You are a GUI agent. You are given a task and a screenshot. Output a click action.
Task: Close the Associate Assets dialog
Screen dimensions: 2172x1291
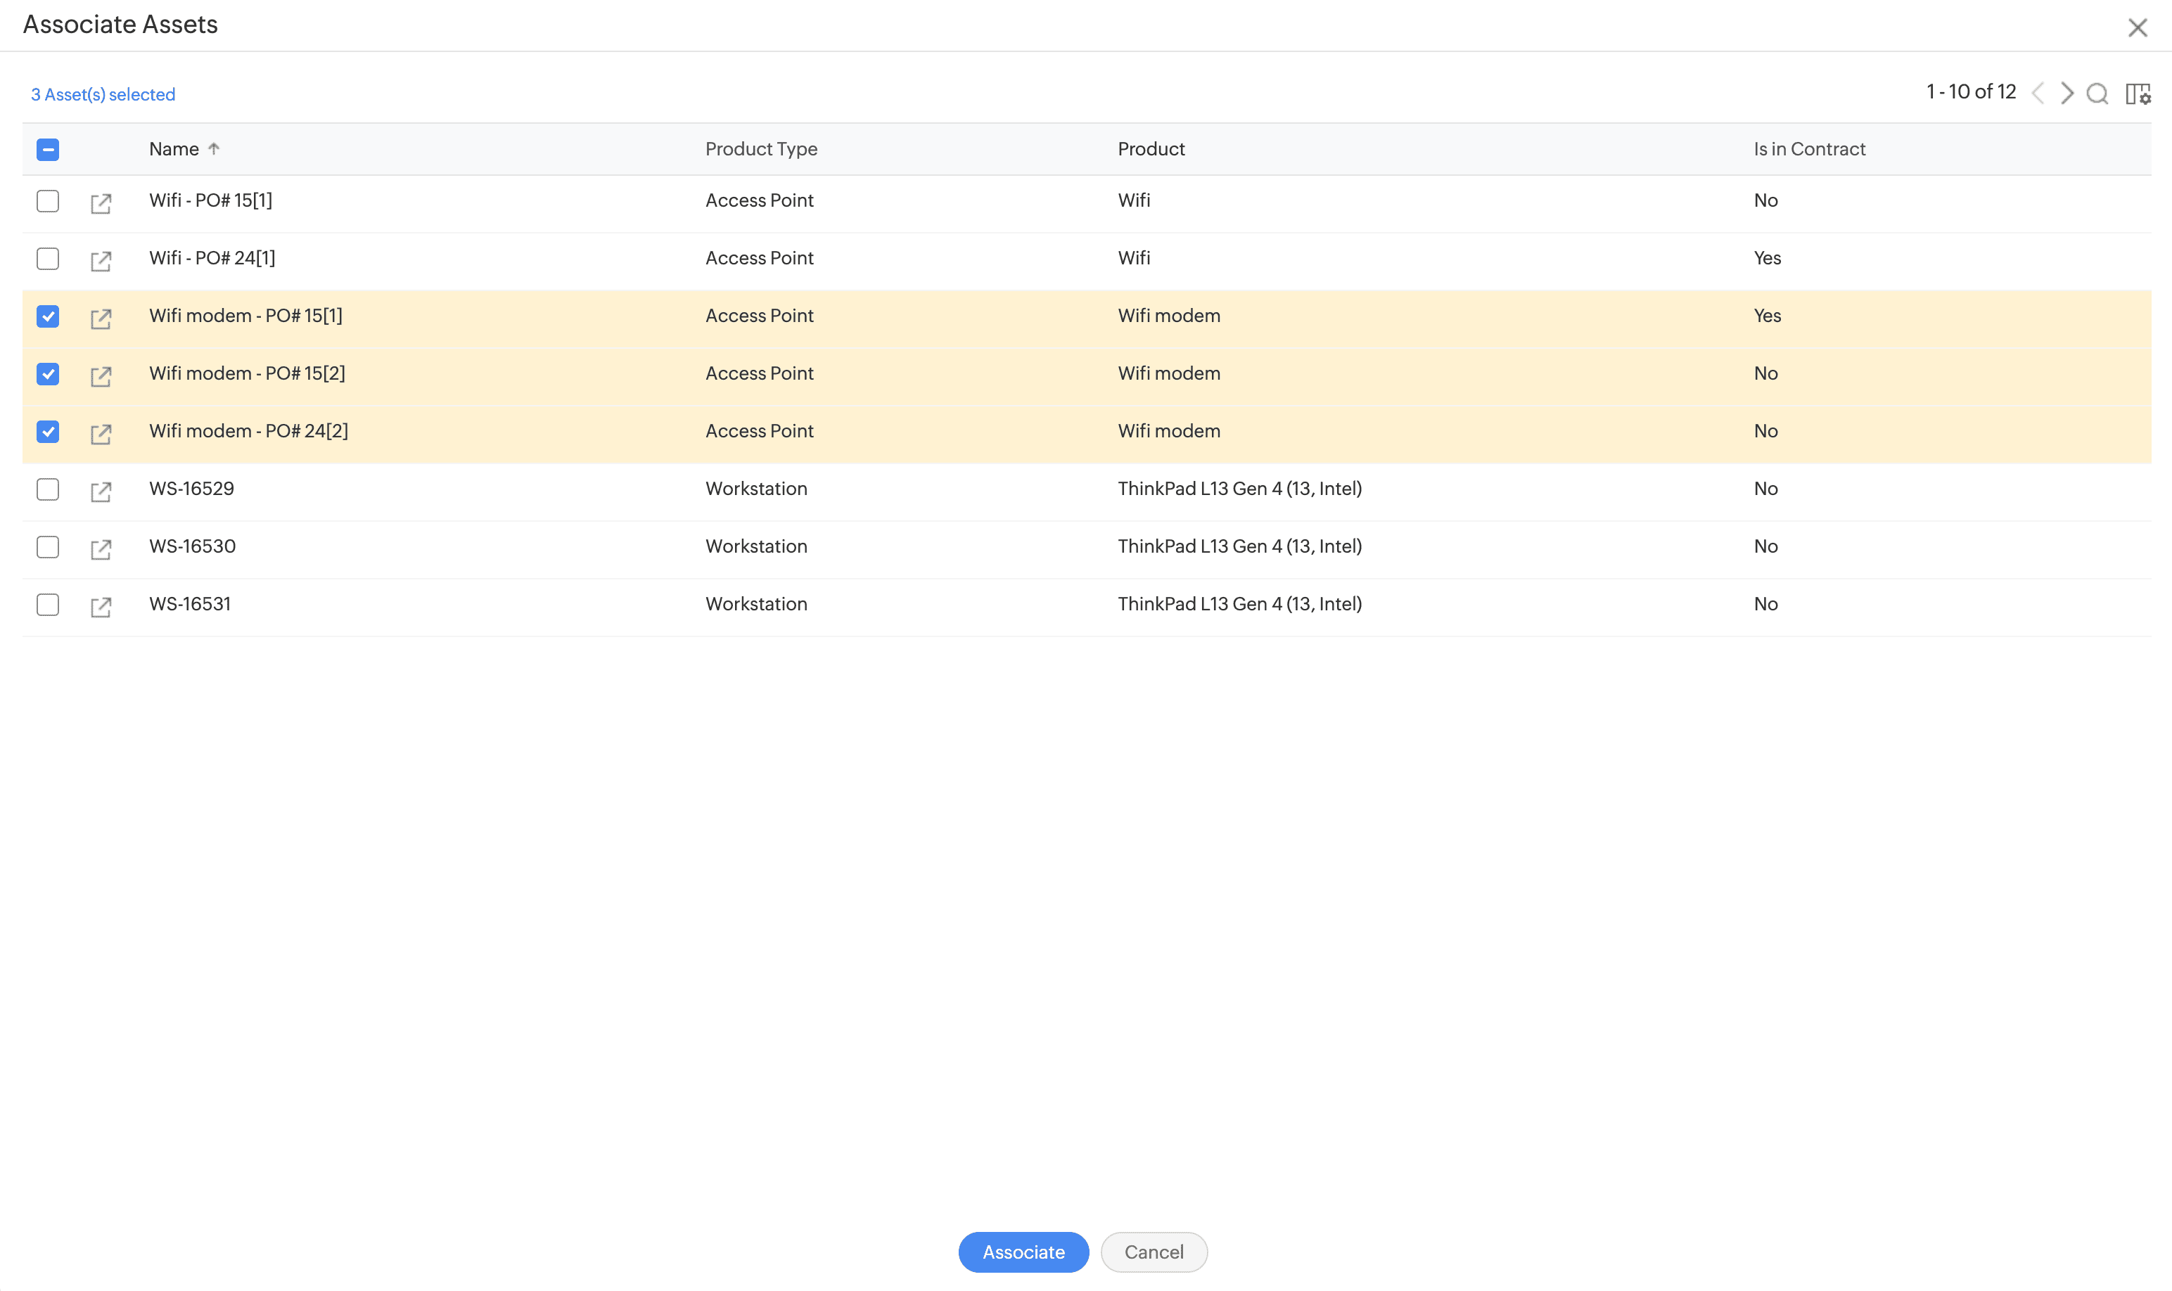coord(2138,28)
